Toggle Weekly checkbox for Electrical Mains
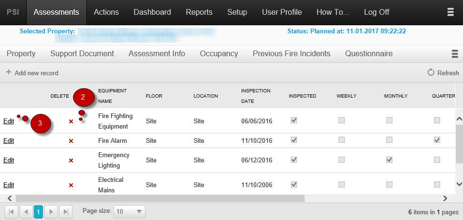This screenshot has width=463, height=220. (x=341, y=185)
